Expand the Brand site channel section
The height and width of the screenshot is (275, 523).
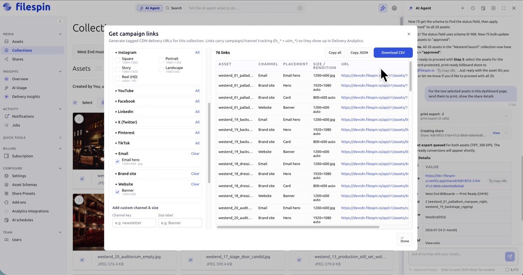coord(126,174)
